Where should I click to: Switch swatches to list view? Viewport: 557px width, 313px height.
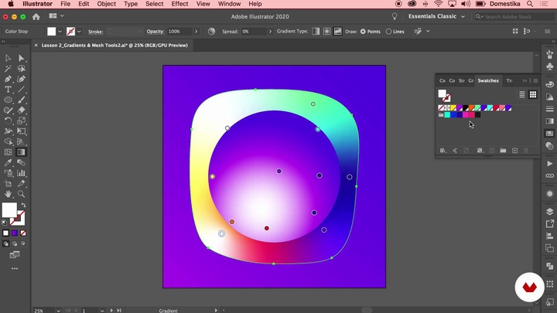pos(522,94)
